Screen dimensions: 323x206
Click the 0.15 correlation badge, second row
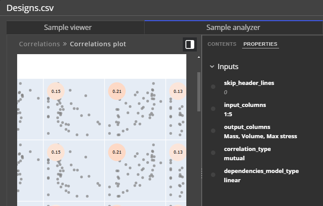tap(56, 152)
